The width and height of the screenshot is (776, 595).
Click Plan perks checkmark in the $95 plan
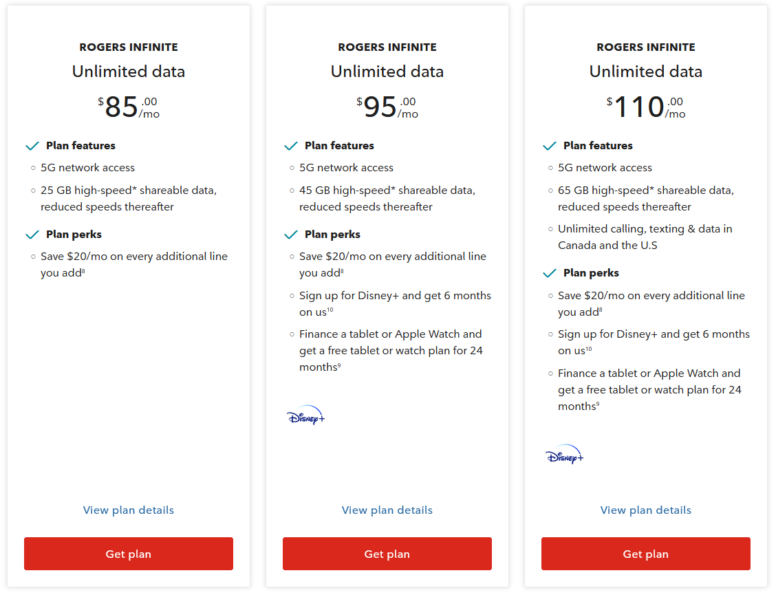click(291, 235)
